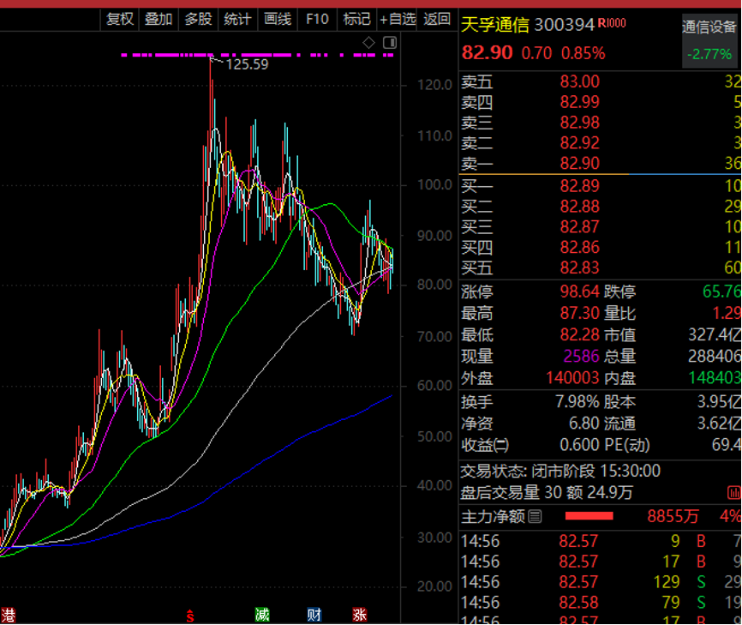Click the 返回 back button
This screenshot has width=742, height=625.
click(x=437, y=20)
